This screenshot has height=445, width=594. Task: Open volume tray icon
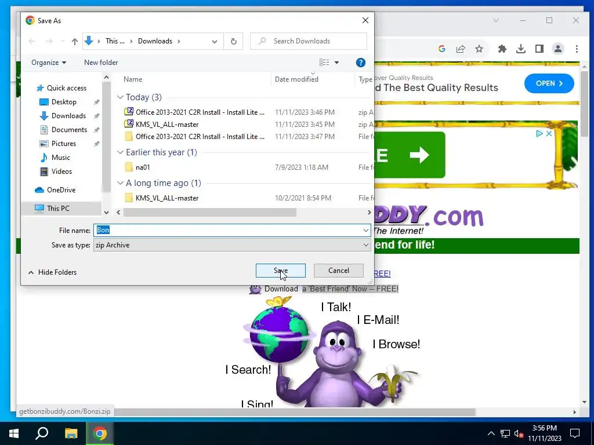click(x=519, y=433)
